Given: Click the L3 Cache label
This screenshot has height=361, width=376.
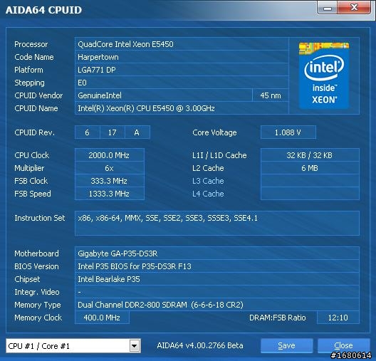Looking at the screenshot, I should (208, 181).
